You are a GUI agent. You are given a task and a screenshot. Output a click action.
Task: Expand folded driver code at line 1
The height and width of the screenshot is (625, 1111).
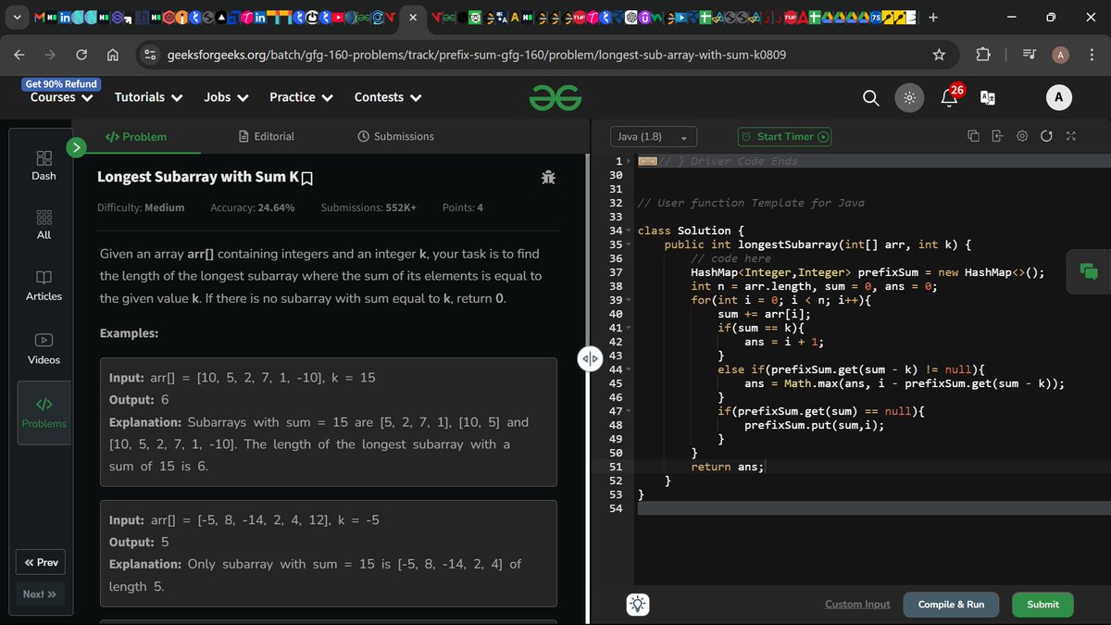pyautogui.click(x=628, y=162)
